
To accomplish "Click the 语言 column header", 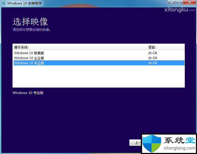I will pos(165,47).
